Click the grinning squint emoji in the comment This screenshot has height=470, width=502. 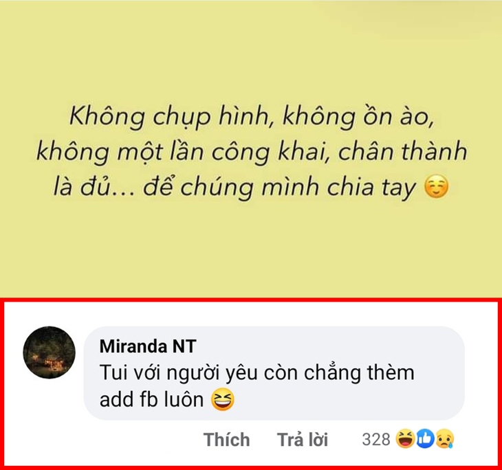click(x=223, y=400)
